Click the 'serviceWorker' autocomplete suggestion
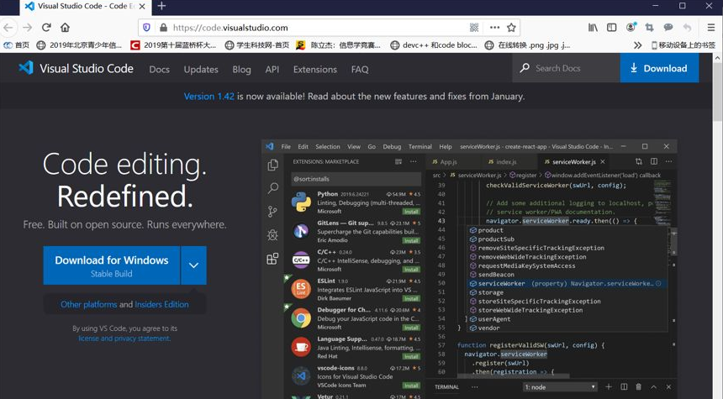This screenshot has width=723, height=399. point(567,283)
